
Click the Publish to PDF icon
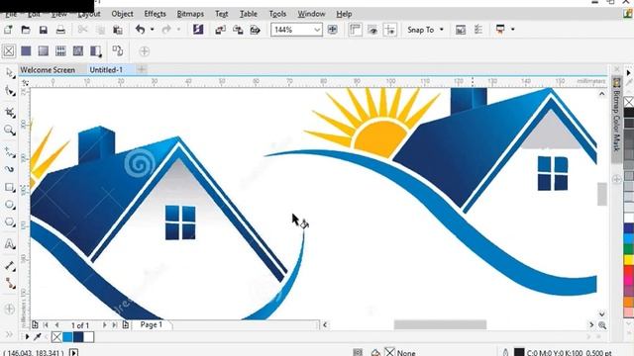tap(256, 30)
